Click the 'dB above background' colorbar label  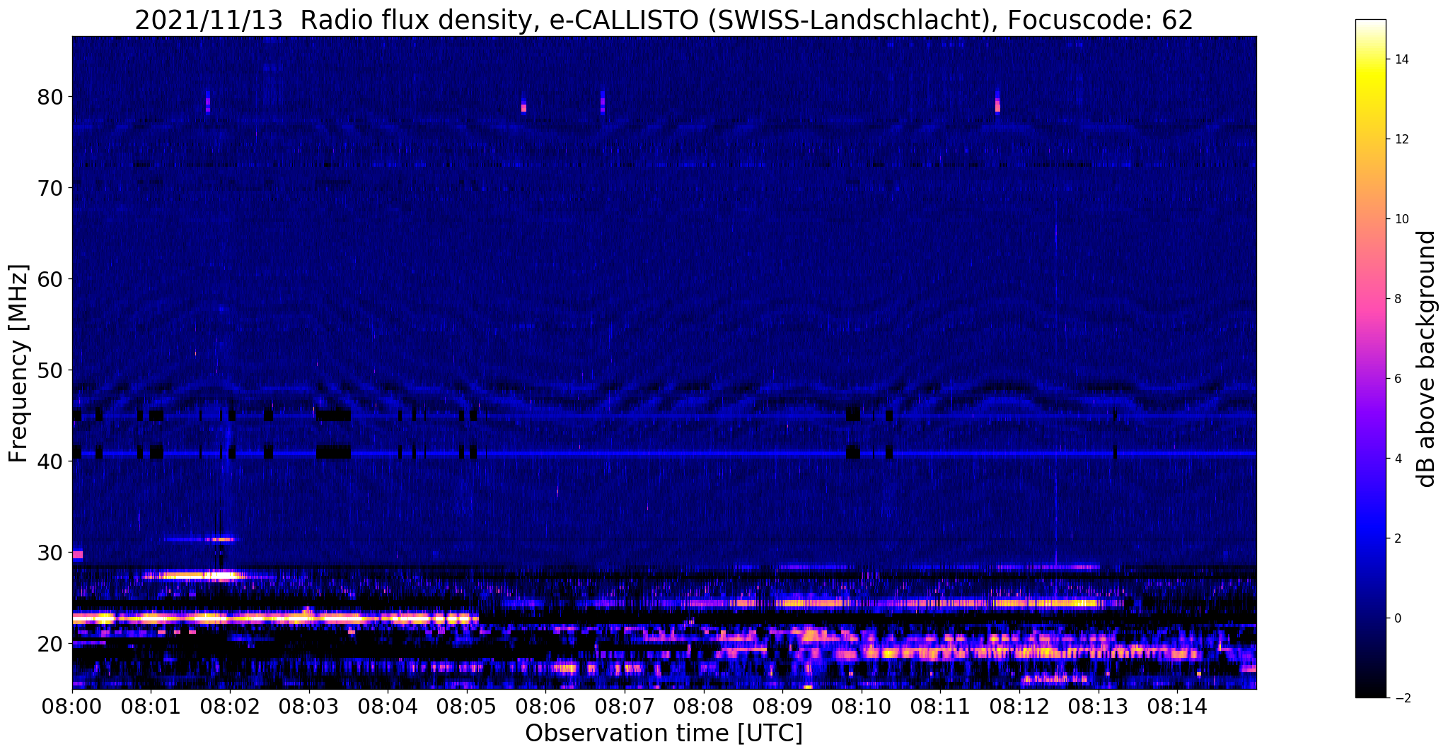[x=1427, y=359]
